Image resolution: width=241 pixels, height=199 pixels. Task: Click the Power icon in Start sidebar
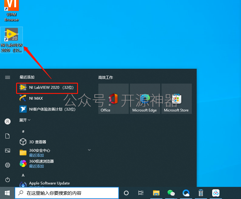click(8, 180)
